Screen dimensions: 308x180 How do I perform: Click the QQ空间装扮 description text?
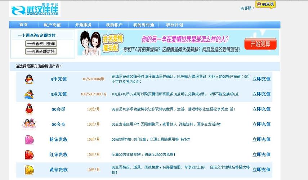[180, 170]
